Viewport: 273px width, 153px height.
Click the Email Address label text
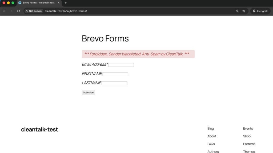tap(95, 64)
